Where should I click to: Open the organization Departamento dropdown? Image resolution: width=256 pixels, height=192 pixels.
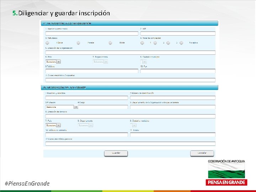pos(100,62)
